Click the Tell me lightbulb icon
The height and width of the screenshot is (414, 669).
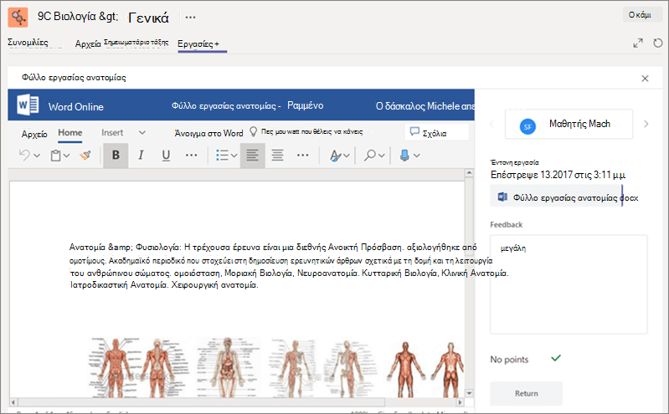(x=253, y=132)
